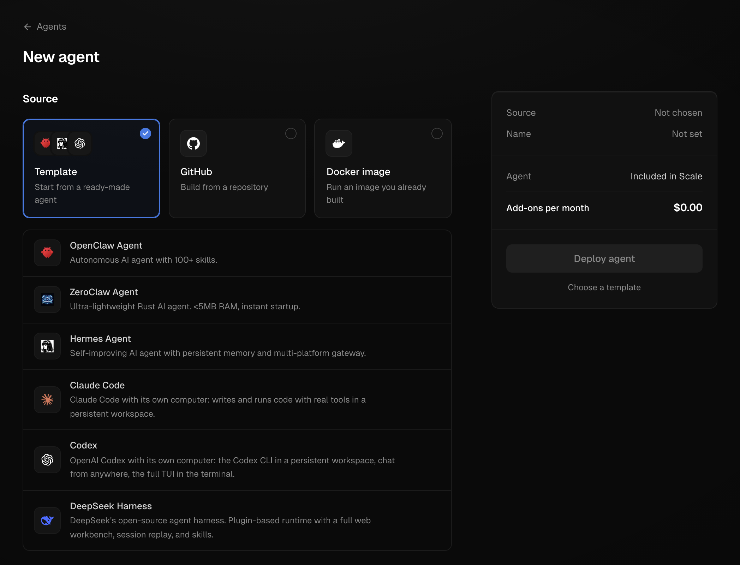The width and height of the screenshot is (740, 565).
Task: Choose the Docker image card title
Action: point(358,172)
